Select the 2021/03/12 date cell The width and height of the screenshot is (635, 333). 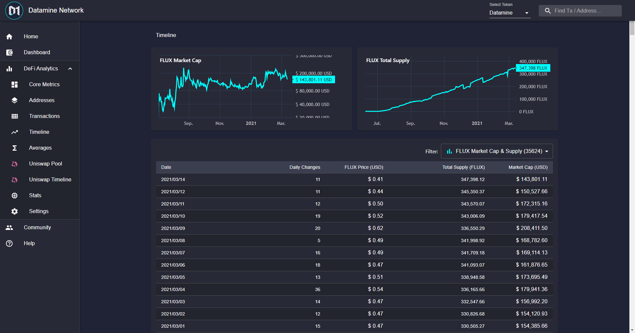173,192
